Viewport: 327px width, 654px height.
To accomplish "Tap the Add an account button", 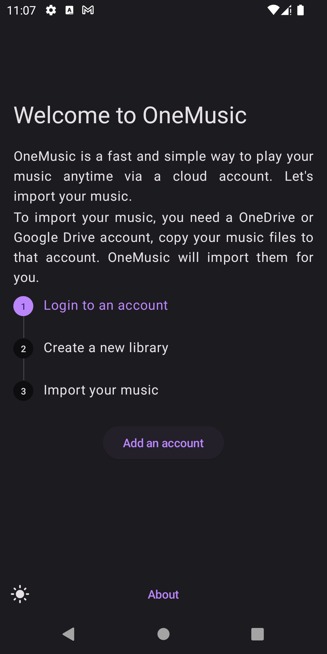I will (163, 443).
